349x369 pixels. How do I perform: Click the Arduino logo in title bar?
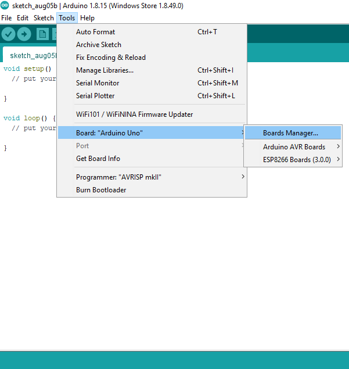pos(5,5)
